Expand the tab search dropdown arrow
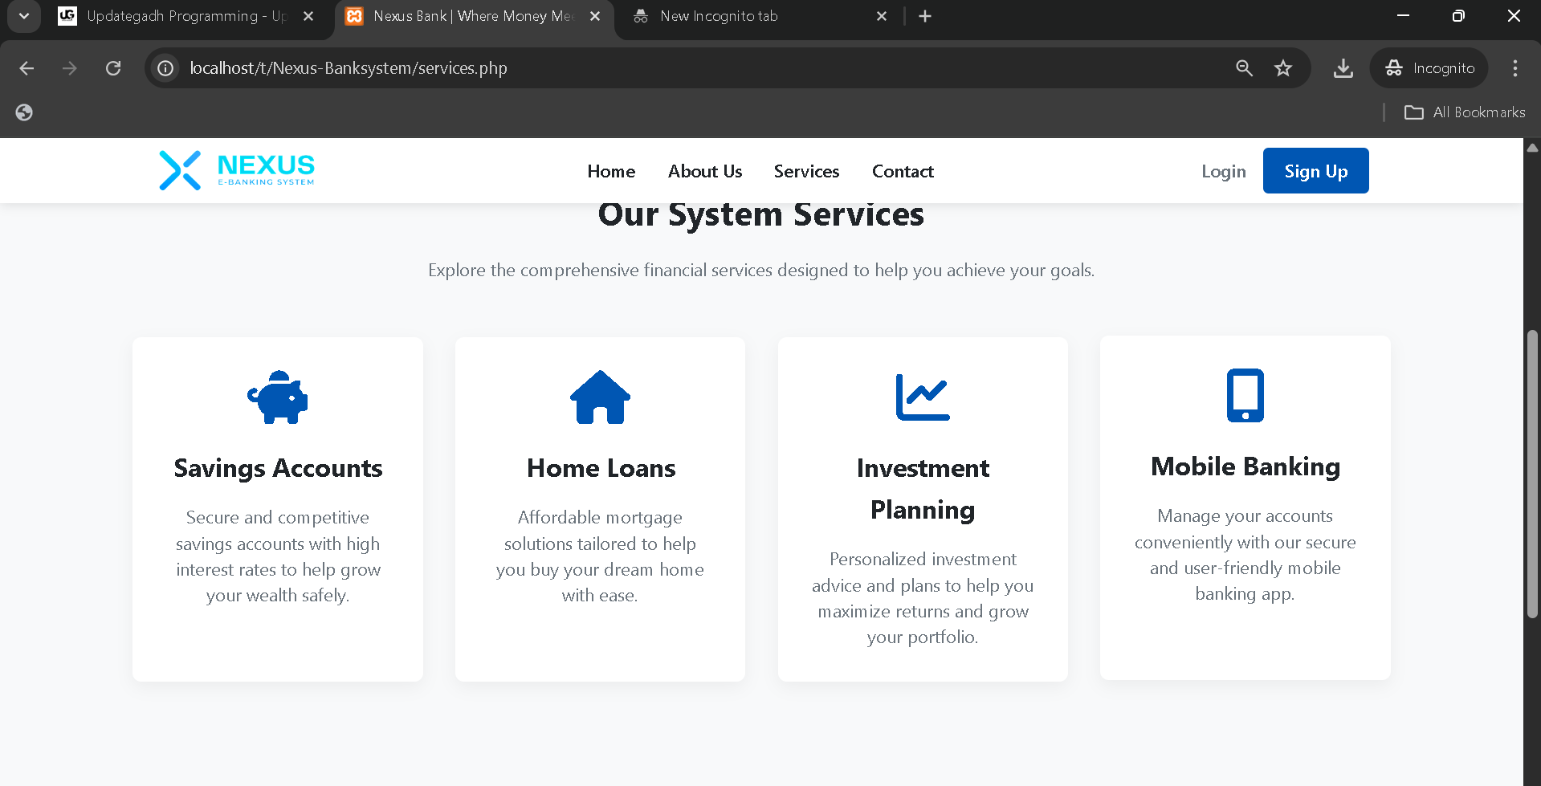This screenshot has width=1541, height=786. tap(24, 16)
